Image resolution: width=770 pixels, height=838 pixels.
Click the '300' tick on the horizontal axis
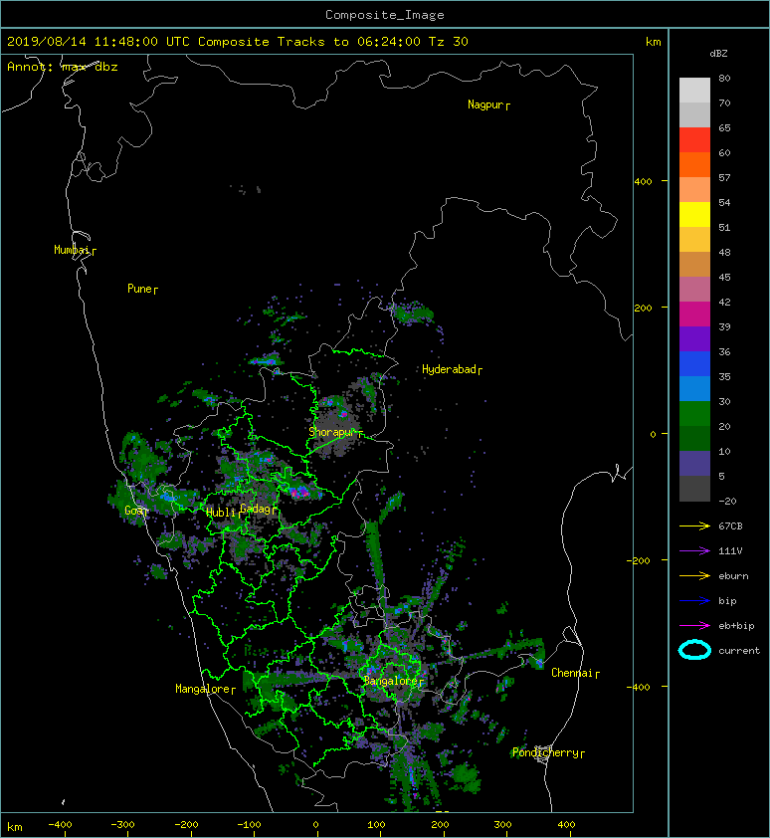(502, 825)
